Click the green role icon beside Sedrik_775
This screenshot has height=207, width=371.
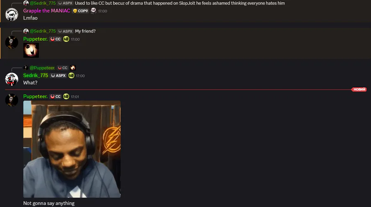point(71,76)
